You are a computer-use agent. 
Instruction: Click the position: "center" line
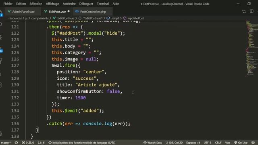81,72
